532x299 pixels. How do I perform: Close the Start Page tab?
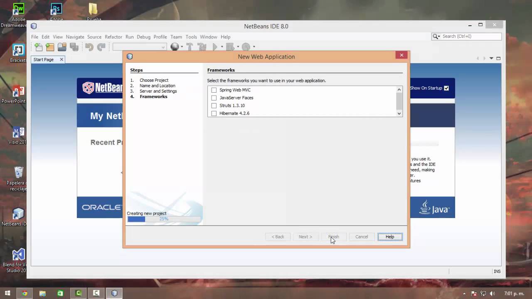click(x=62, y=59)
